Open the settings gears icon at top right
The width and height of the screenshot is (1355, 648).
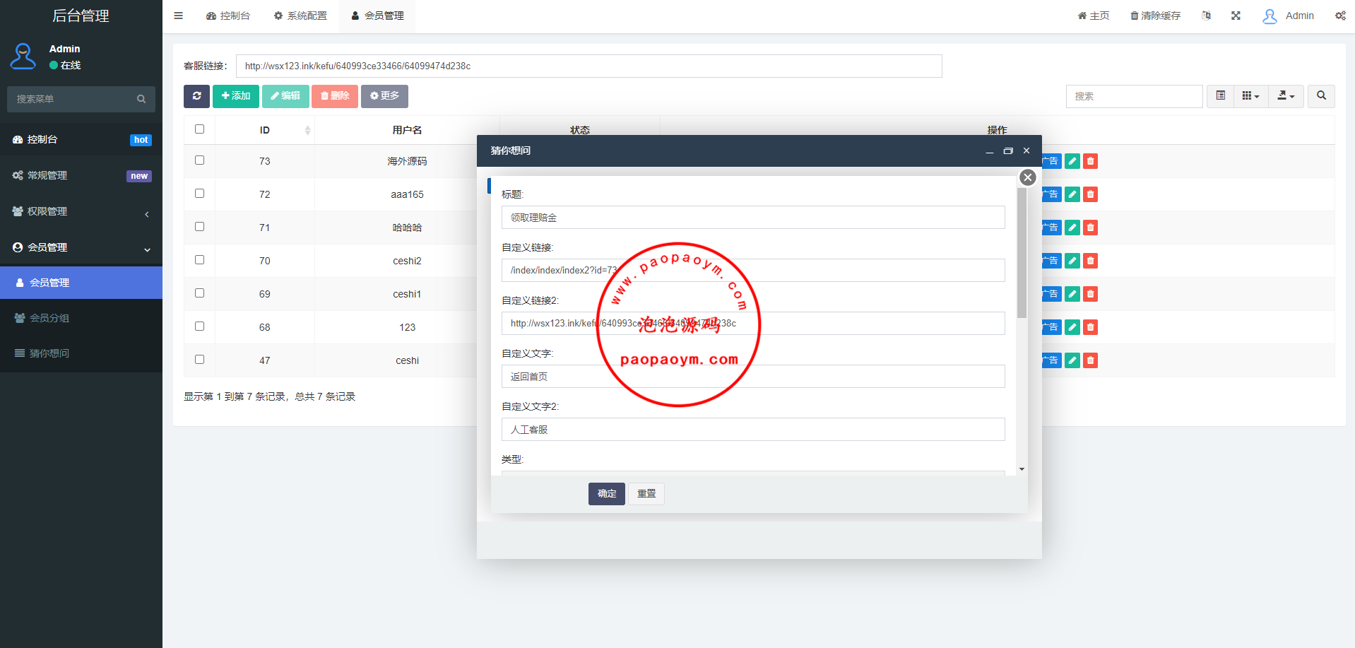1340,16
